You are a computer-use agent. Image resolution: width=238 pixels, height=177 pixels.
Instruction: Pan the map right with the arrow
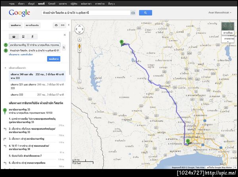click(x=83, y=29)
